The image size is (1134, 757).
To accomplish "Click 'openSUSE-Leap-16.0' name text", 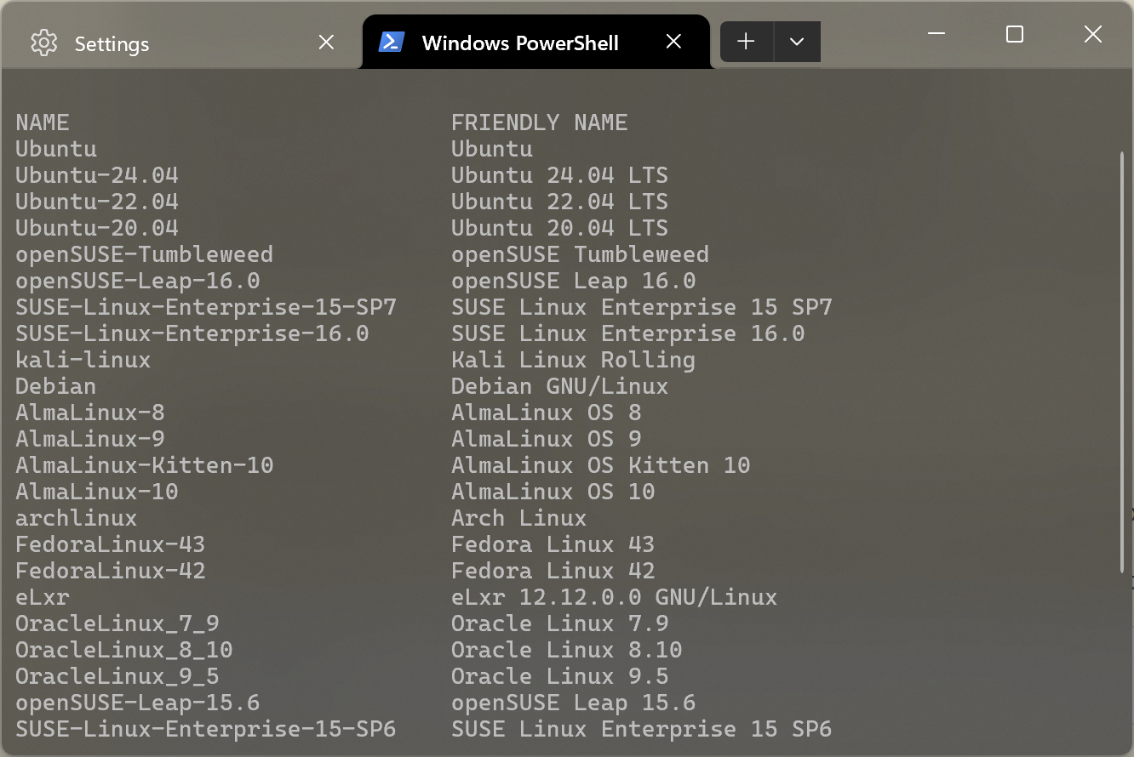I will tap(138, 281).
